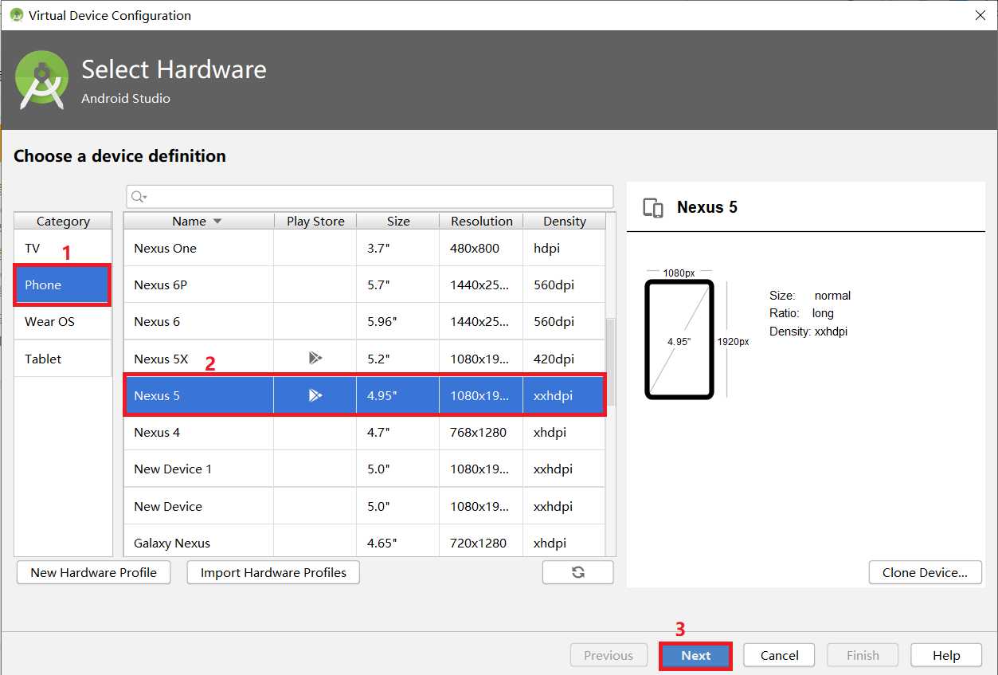
Task: Sort by the Resolution column header
Action: tap(482, 221)
